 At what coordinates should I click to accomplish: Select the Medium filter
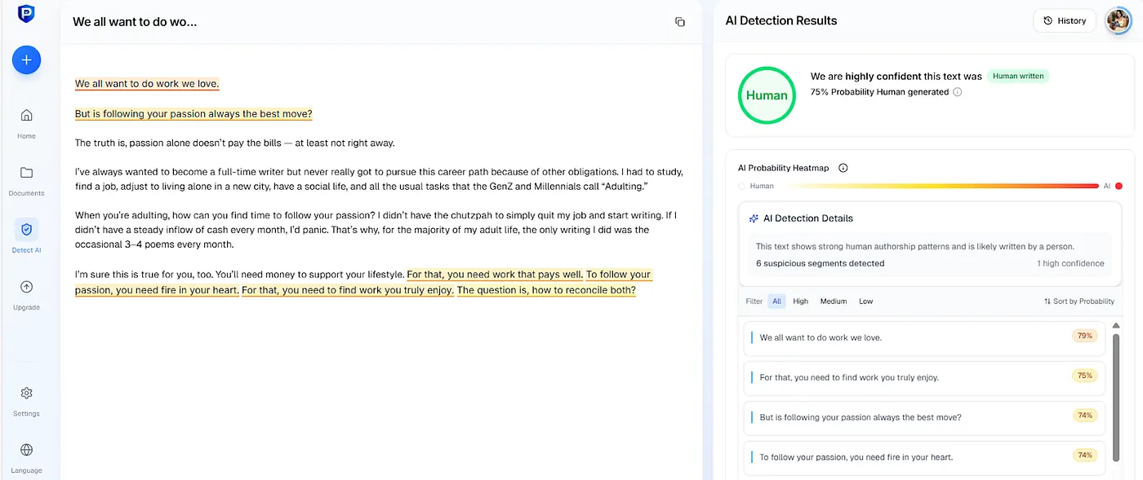click(833, 302)
